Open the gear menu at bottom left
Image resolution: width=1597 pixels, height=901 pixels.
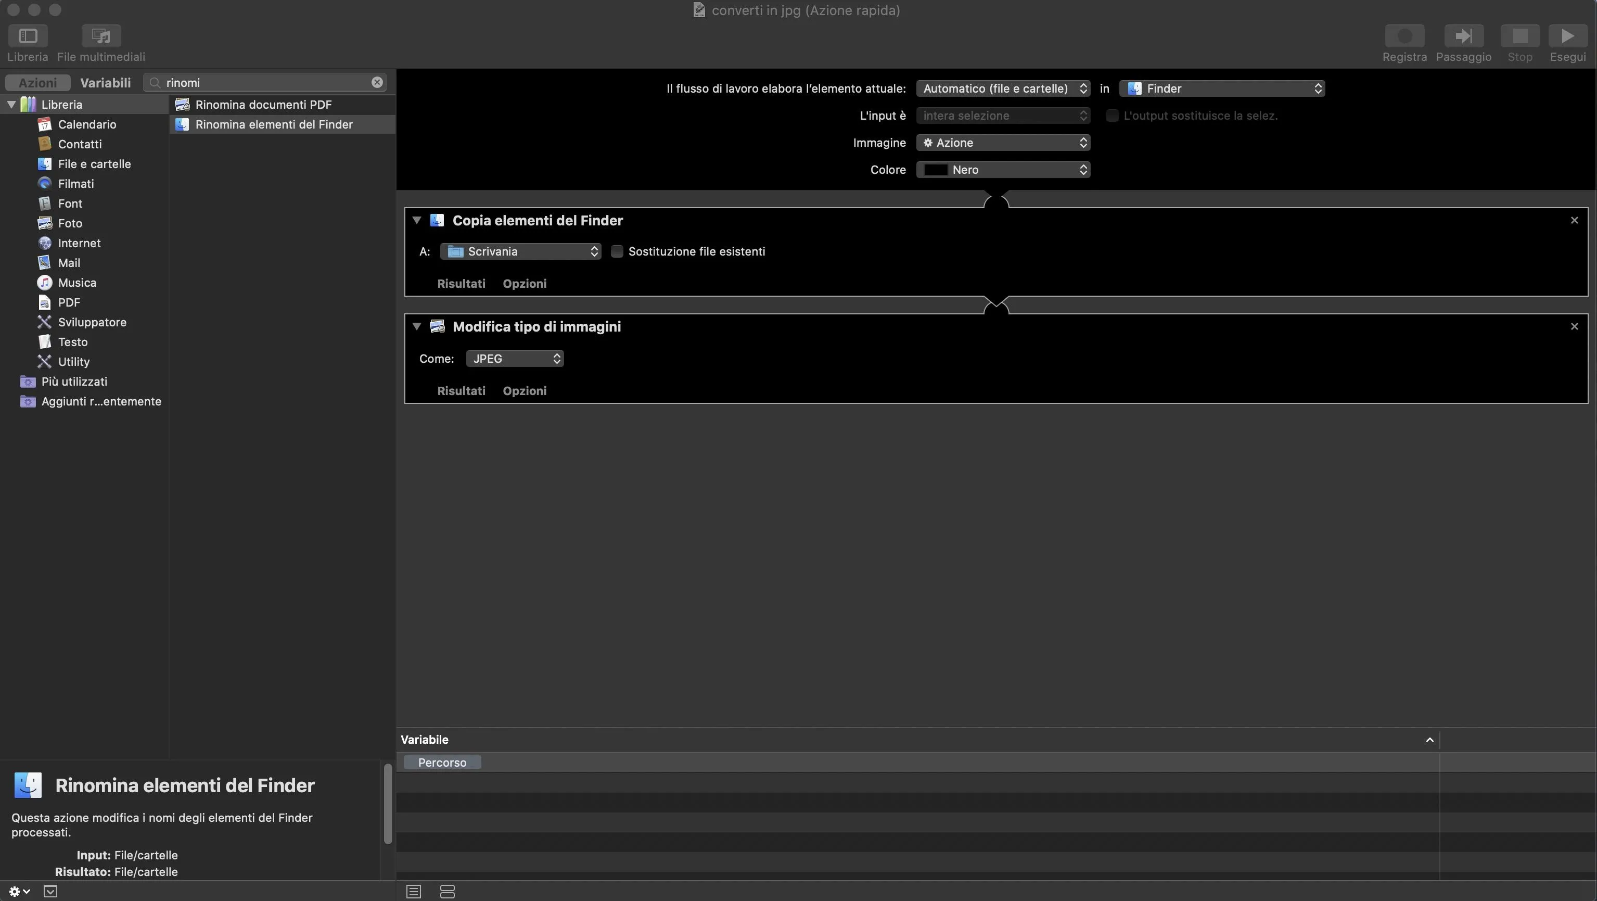click(x=19, y=891)
